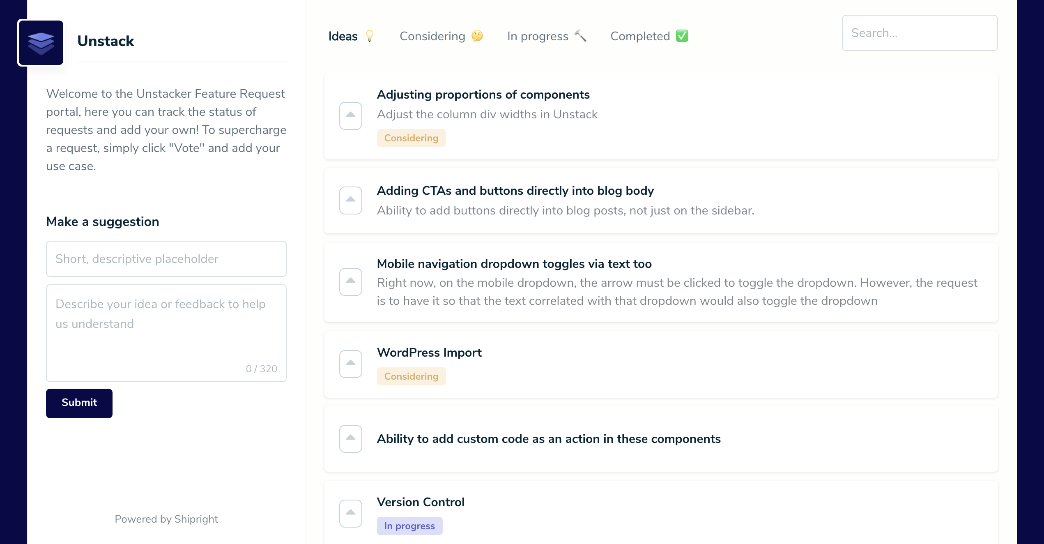This screenshot has height=544, width=1044.
Task: Open the Considering filter view
Action: tap(432, 36)
